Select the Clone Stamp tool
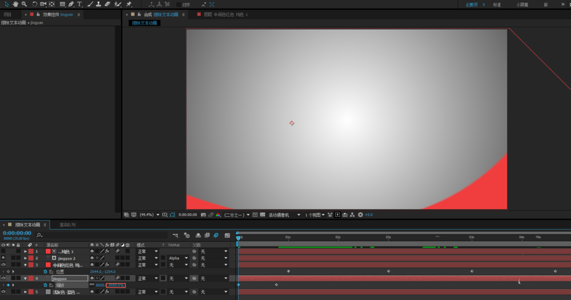Viewport: 571px width, 300px height. pyautogui.click(x=98, y=5)
